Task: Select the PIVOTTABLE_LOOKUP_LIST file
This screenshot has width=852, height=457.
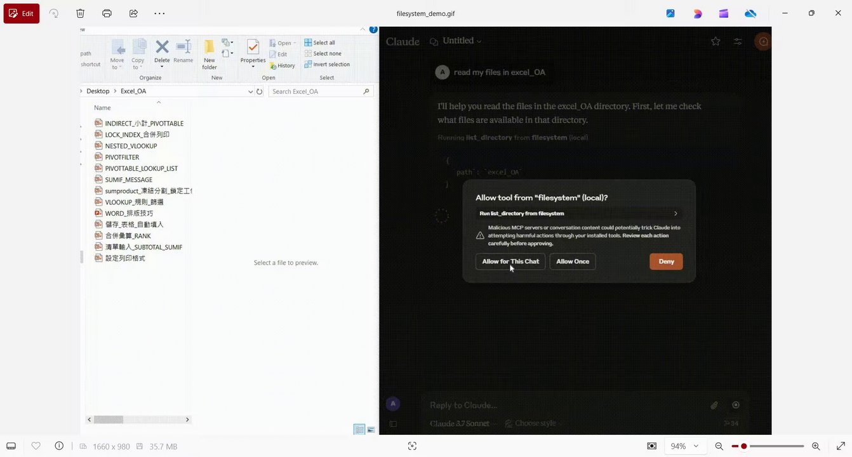Action: tap(136, 168)
